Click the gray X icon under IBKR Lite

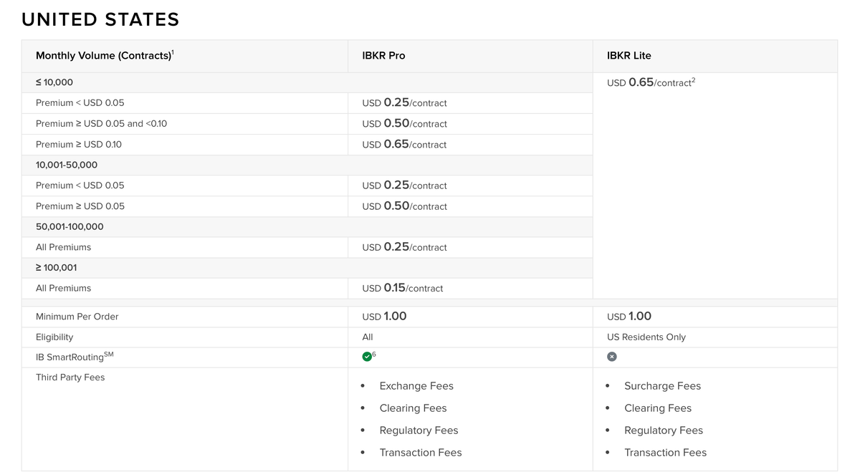point(612,357)
